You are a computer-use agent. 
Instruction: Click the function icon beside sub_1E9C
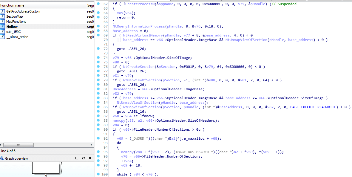2,32
